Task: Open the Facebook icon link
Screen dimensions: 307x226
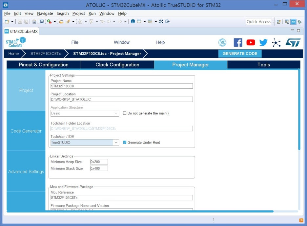Action: [x=238, y=42]
